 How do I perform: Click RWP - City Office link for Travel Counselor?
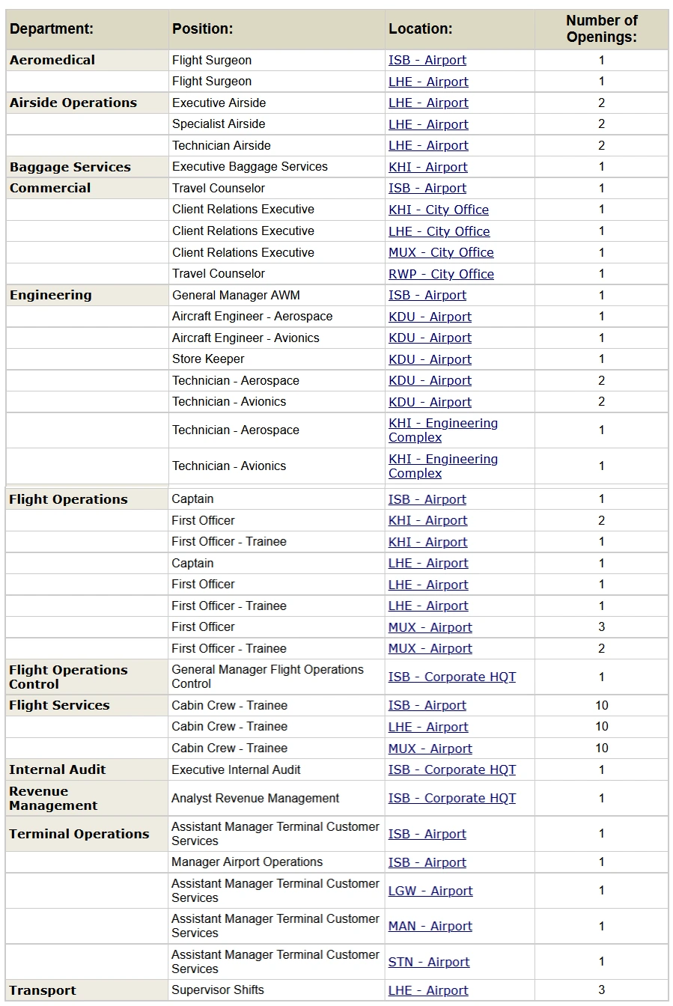(441, 275)
